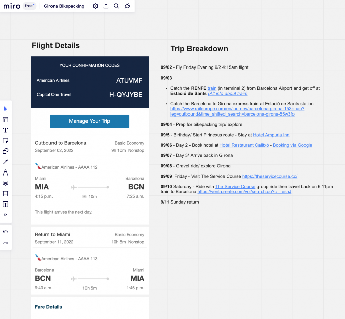
Task: Search the board
Action: tap(116, 6)
